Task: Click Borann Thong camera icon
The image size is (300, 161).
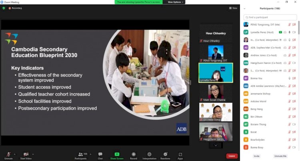Action: 294,124
